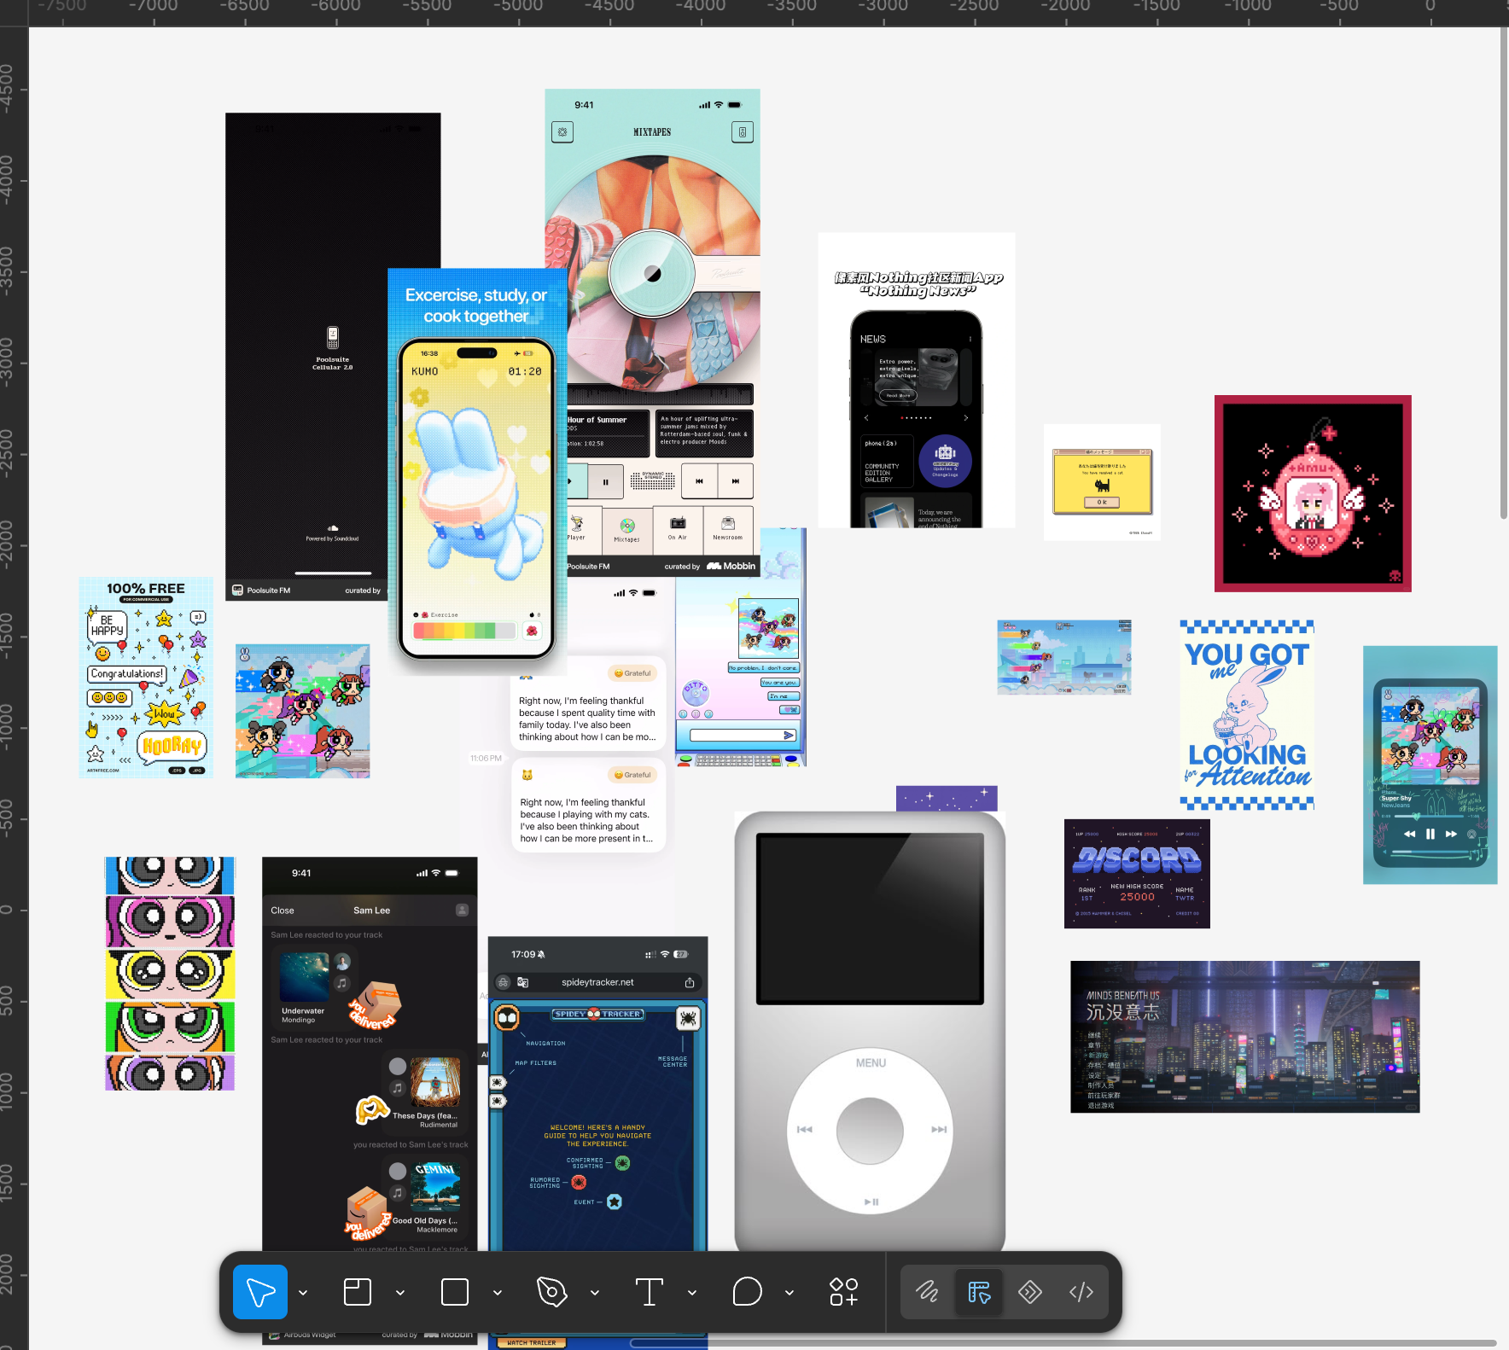Open code view with angle-brackets icon
The height and width of the screenshot is (1350, 1509).
tap(1081, 1292)
